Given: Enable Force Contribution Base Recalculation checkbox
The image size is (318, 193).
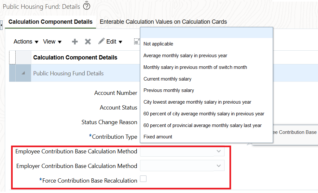Looking at the screenshot, I should [143, 179].
